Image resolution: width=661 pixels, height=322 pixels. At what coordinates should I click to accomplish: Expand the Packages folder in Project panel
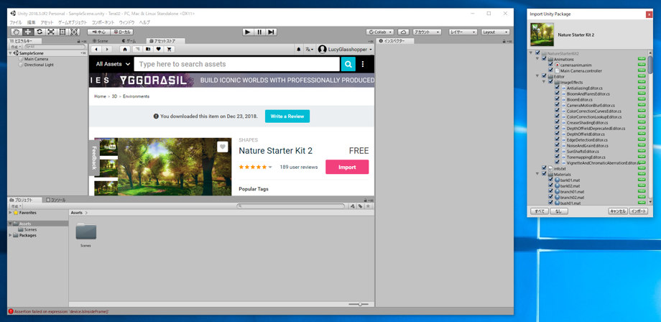pos(10,235)
